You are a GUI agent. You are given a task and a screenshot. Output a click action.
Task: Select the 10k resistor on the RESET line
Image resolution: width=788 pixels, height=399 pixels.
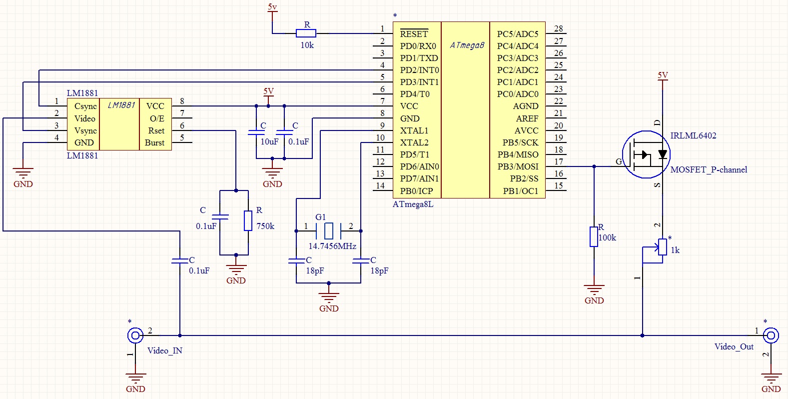point(306,33)
